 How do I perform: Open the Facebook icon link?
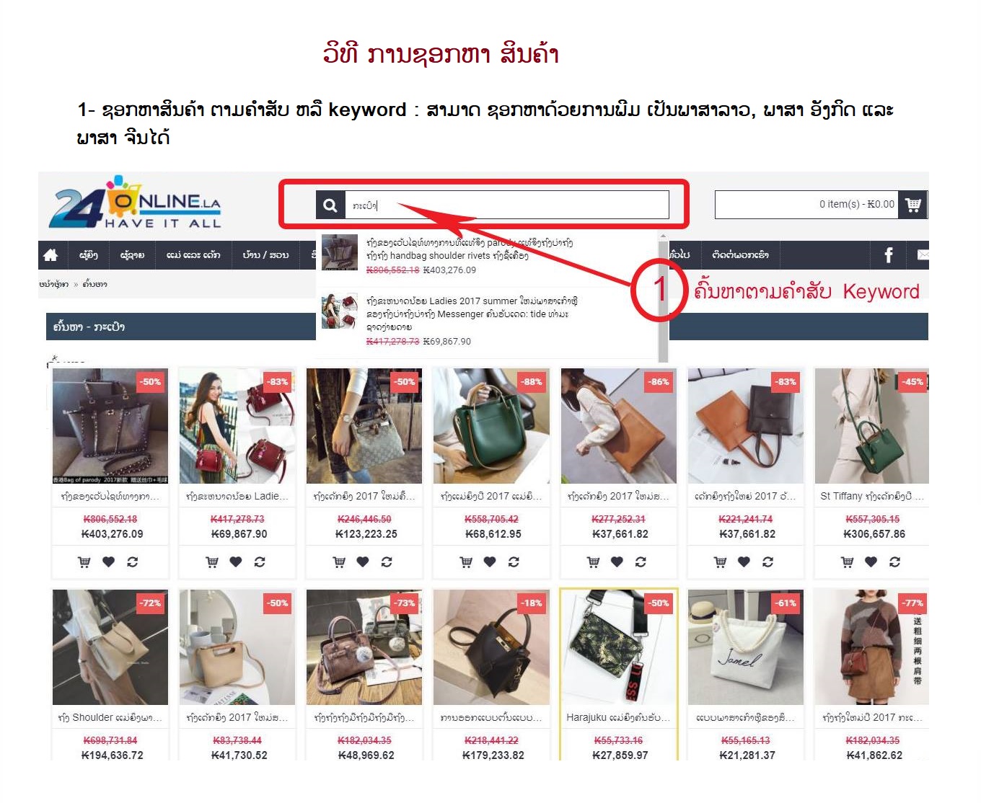(x=889, y=254)
